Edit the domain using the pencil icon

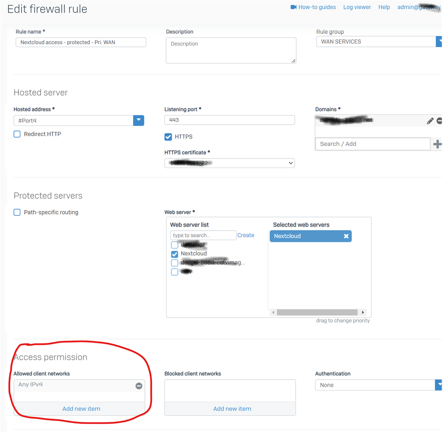pos(430,121)
